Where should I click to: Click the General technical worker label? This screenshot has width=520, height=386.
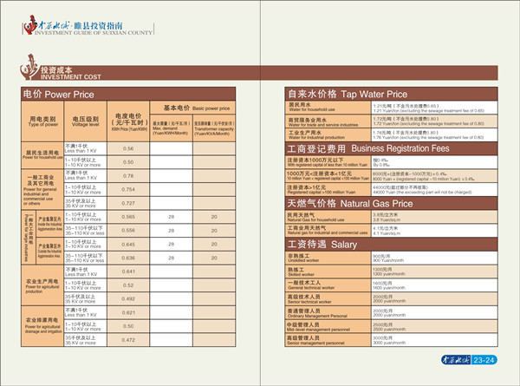(328, 285)
